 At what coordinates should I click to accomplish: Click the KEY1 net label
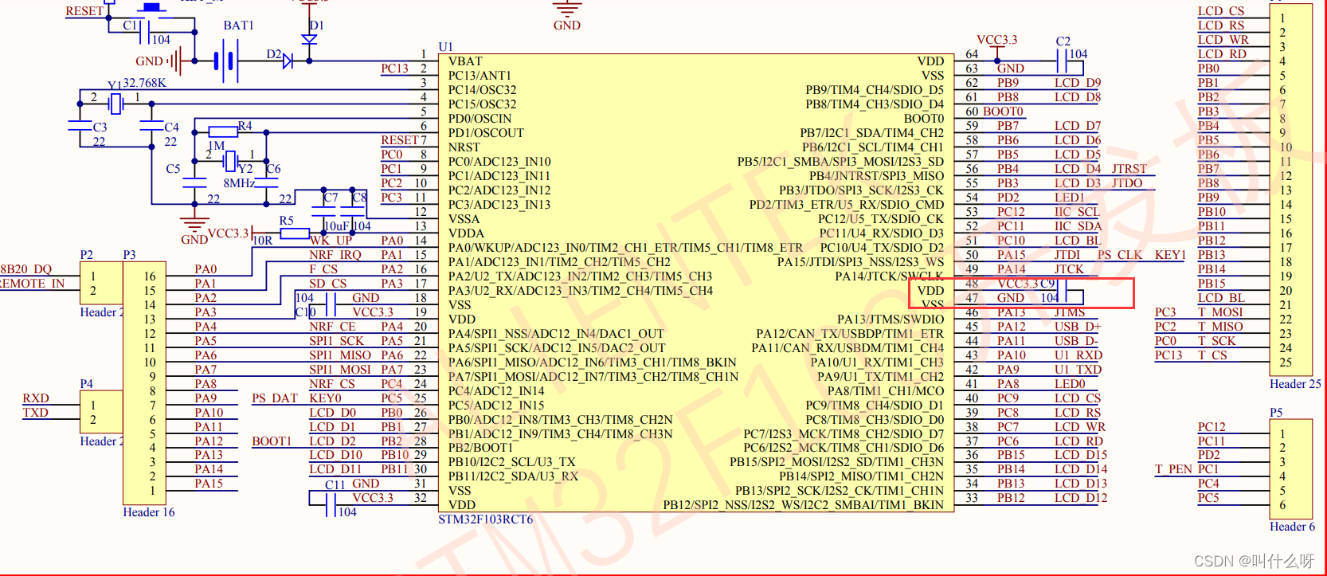[1170, 255]
